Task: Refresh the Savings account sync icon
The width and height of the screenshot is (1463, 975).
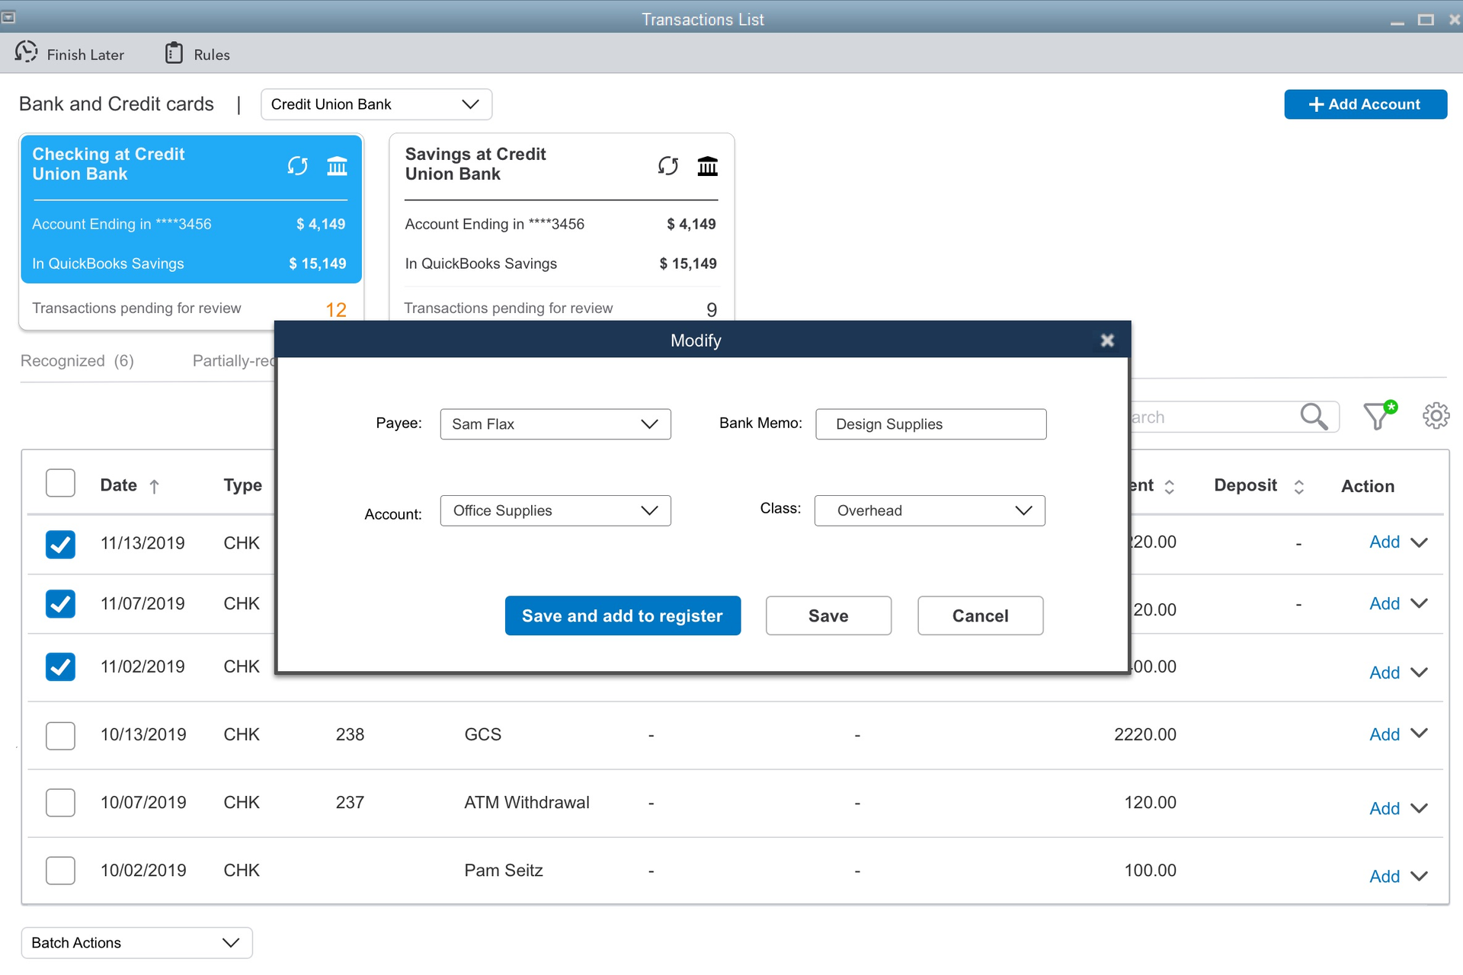Action: pyautogui.click(x=667, y=165)
